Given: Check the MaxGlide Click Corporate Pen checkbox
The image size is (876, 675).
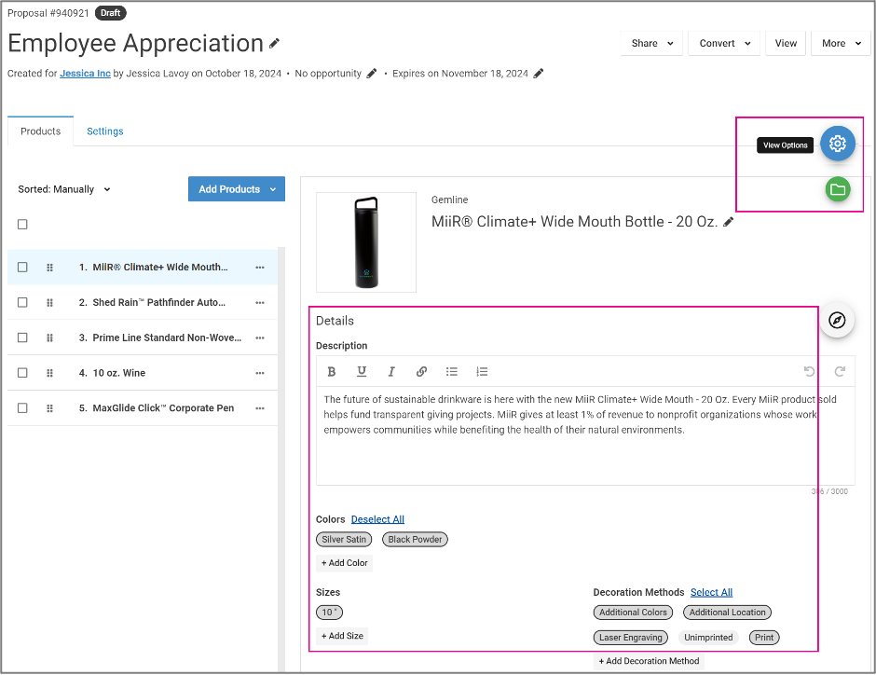Looking at the screenshot, I should [22, 408].
